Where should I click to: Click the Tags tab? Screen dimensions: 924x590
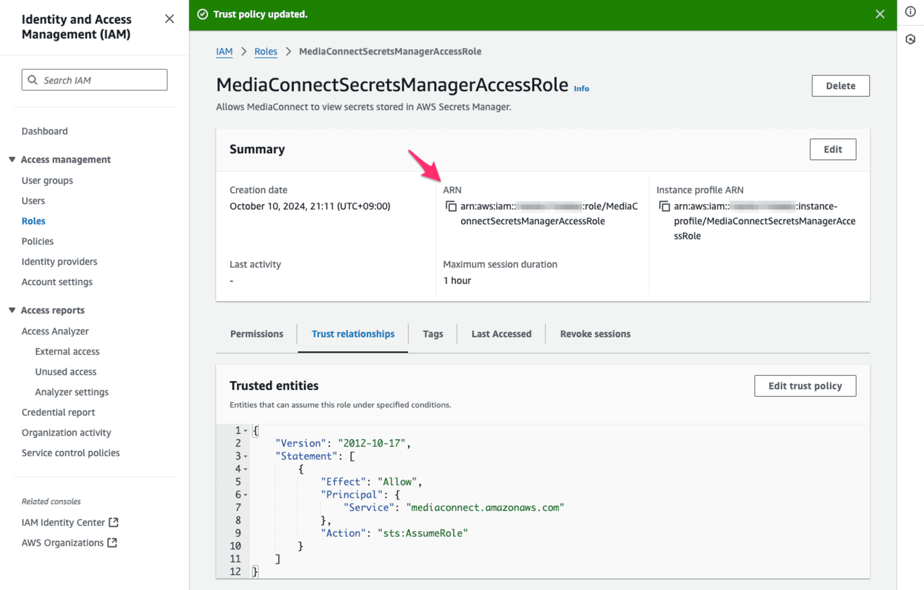click(x=431, y=333)
